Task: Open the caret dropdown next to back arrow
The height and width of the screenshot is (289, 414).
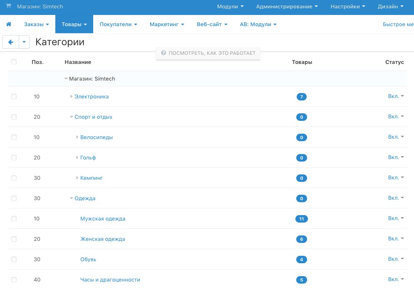Action: (x=25, y=42)
